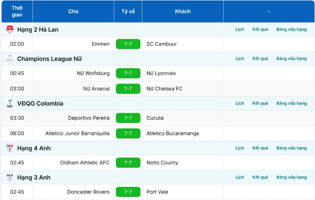Open the Notts County team name
This screenshot has width=315, height=200.
(162, 163)
